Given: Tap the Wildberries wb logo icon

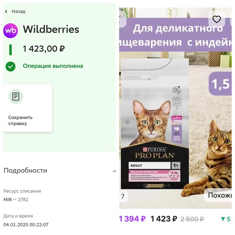Looking at the screenshot, I should (x=11, y=30).
